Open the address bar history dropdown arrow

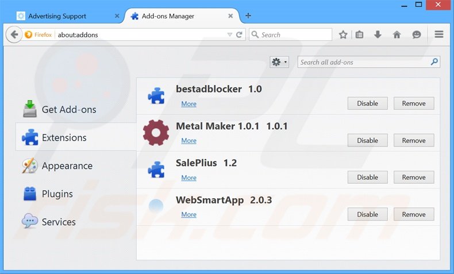pyautogui.click(x=230, y=34)
